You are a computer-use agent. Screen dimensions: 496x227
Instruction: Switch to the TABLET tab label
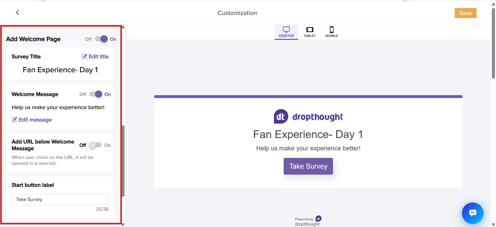(x=309, y=36)
